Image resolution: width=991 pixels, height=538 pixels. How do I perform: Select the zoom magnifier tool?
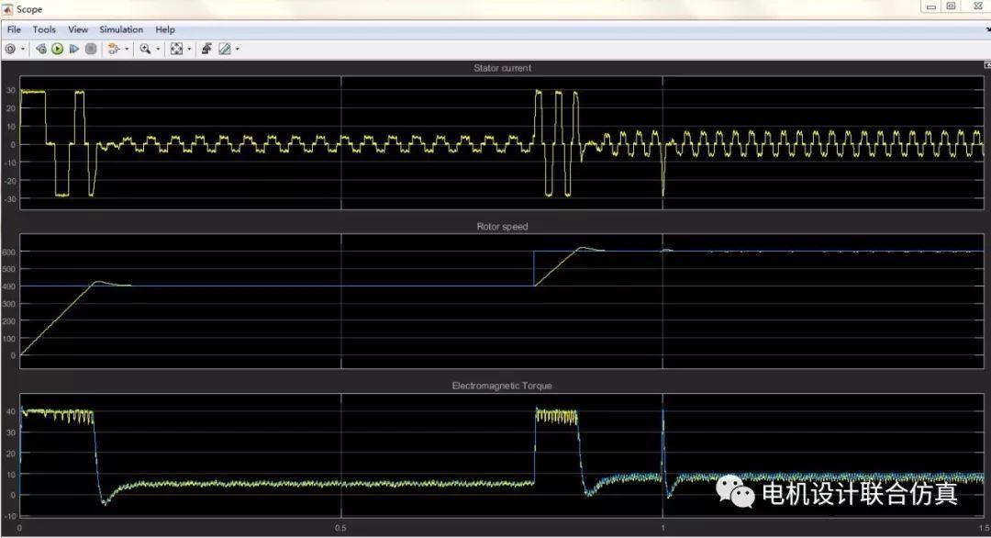click(145, 49)
